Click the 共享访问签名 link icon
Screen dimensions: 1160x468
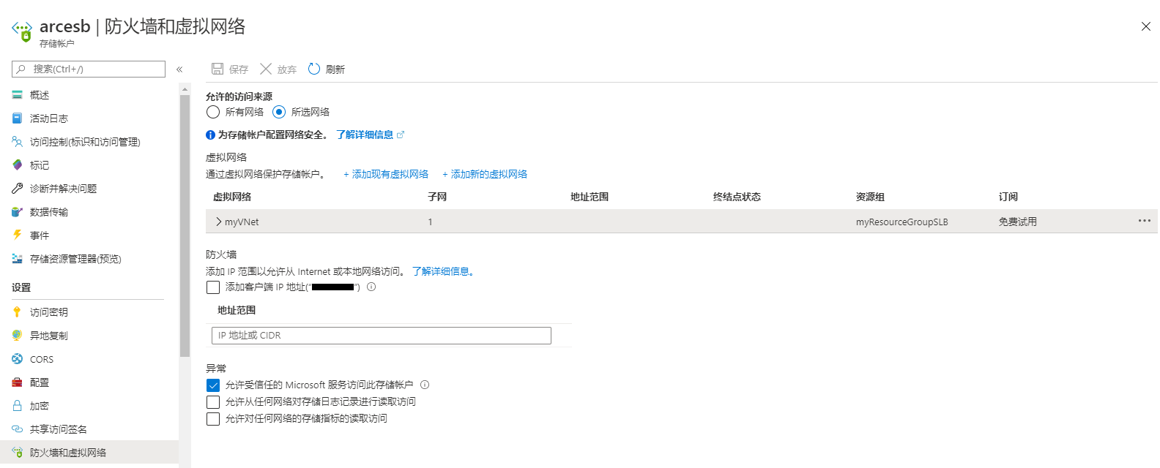(x=18, y=429)
